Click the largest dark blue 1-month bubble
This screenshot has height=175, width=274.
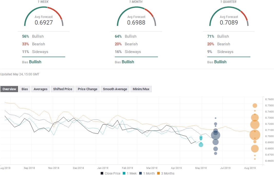215,135
